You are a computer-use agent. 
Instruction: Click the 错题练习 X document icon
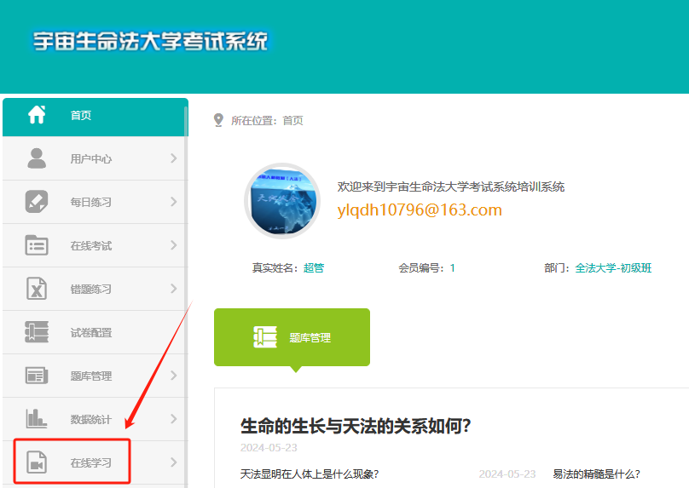pos(37,289)
